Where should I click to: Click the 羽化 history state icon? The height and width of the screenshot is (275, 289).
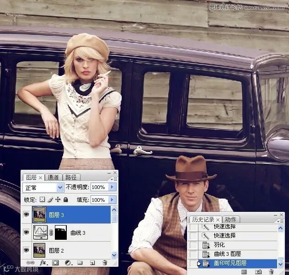(x=206, y=245)
